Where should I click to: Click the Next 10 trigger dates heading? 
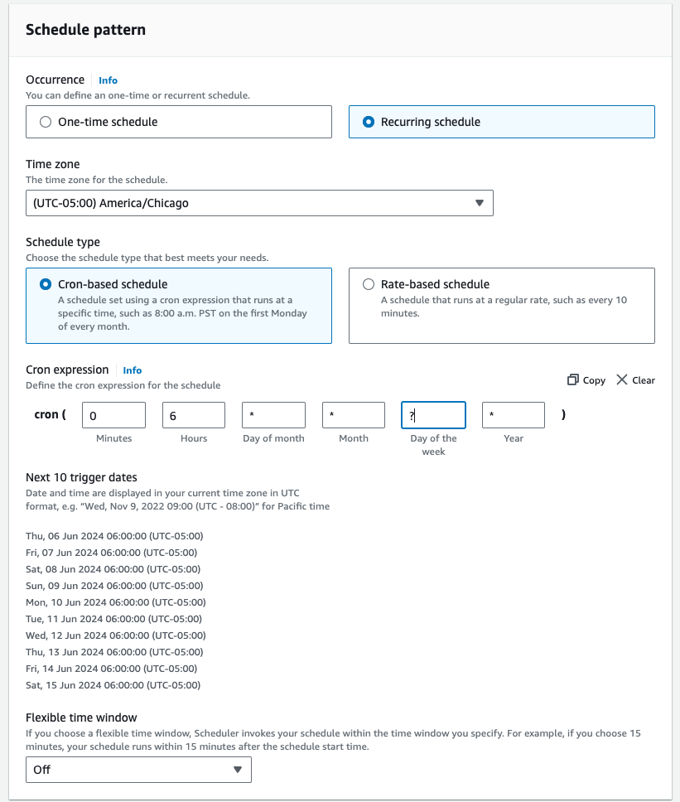click(x=84, y=479)
